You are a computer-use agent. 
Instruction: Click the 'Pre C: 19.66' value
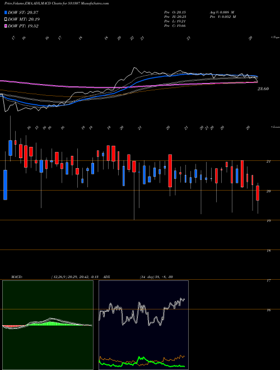(175, 26)
